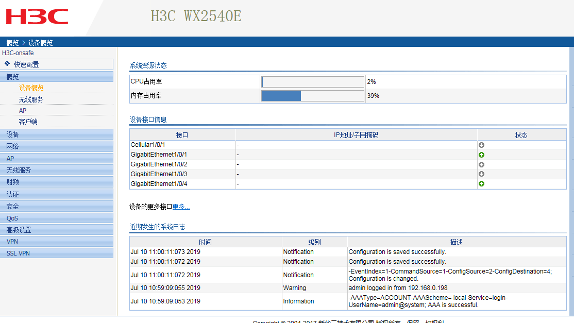The height and width of the screenshot is (323, 574).
Task: Expand the 安全 menu section
Action: 57,206
